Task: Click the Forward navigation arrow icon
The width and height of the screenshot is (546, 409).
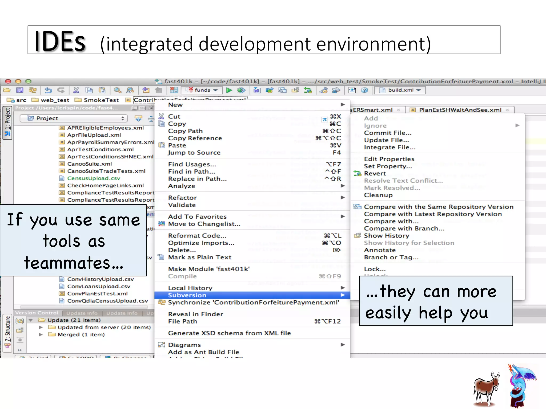Action: [x=158, y=90]
